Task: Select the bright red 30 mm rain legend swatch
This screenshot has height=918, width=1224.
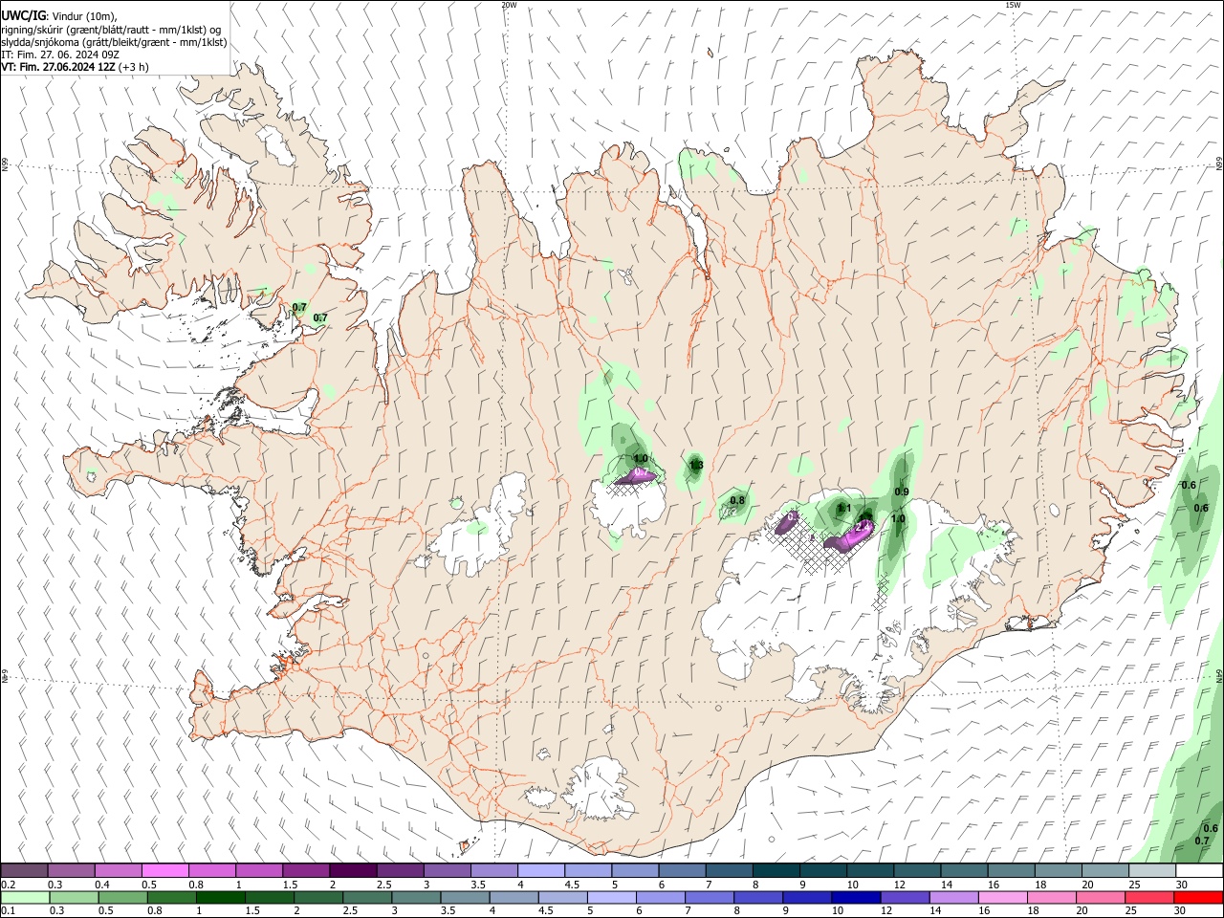Action: point(1198,897)
